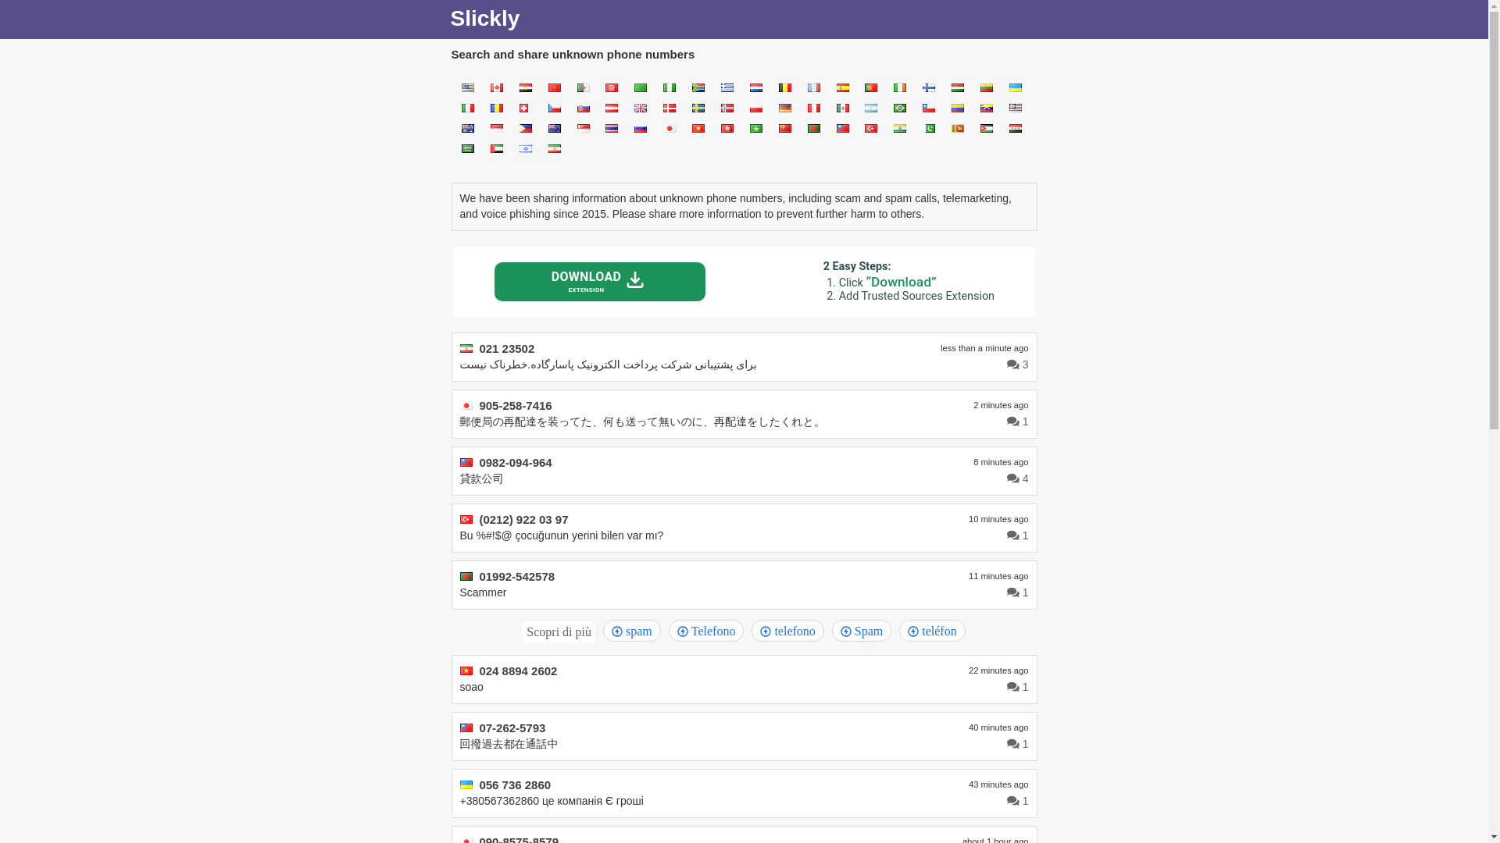The width and height of the screenshot is (1500, 843).
Task: Click the 'Add Trusted Sources Extension' text
Action: [x=916, y=297]
